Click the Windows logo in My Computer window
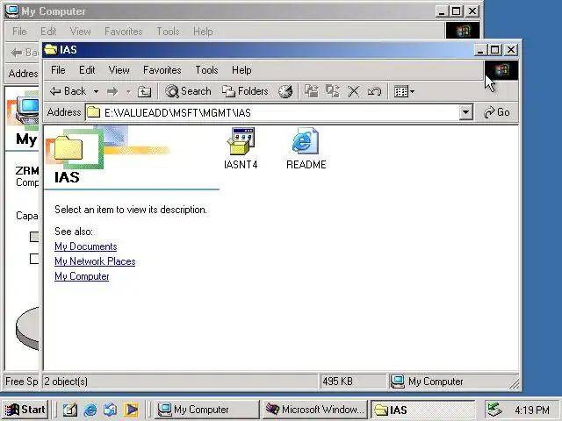 pos(463,31)
